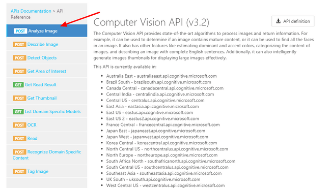The image size is (331, 188).
Task: Open the Get Thumbnail operation
Action: pos(47,98)
